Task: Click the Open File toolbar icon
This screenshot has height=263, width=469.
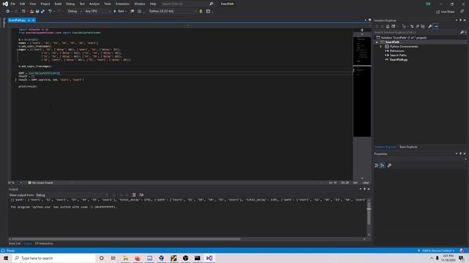Action: coord(32,12)
